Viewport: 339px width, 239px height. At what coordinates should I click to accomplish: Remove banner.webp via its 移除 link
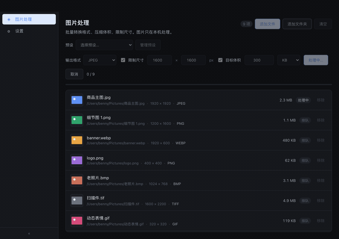pos(321,140)
